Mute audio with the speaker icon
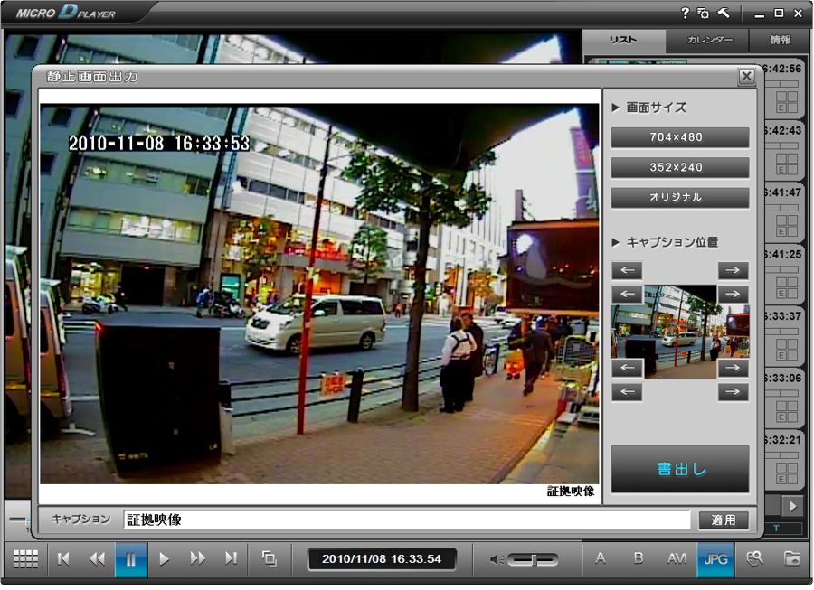 pyautogui.click(x=496, y=560)
